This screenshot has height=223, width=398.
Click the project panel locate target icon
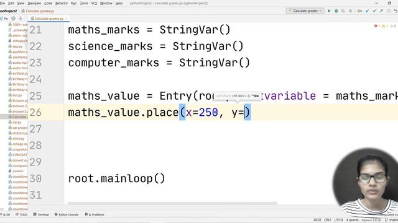(13, 19)
